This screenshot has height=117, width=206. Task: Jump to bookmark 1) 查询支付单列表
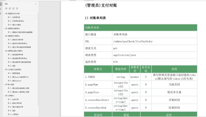16,40
